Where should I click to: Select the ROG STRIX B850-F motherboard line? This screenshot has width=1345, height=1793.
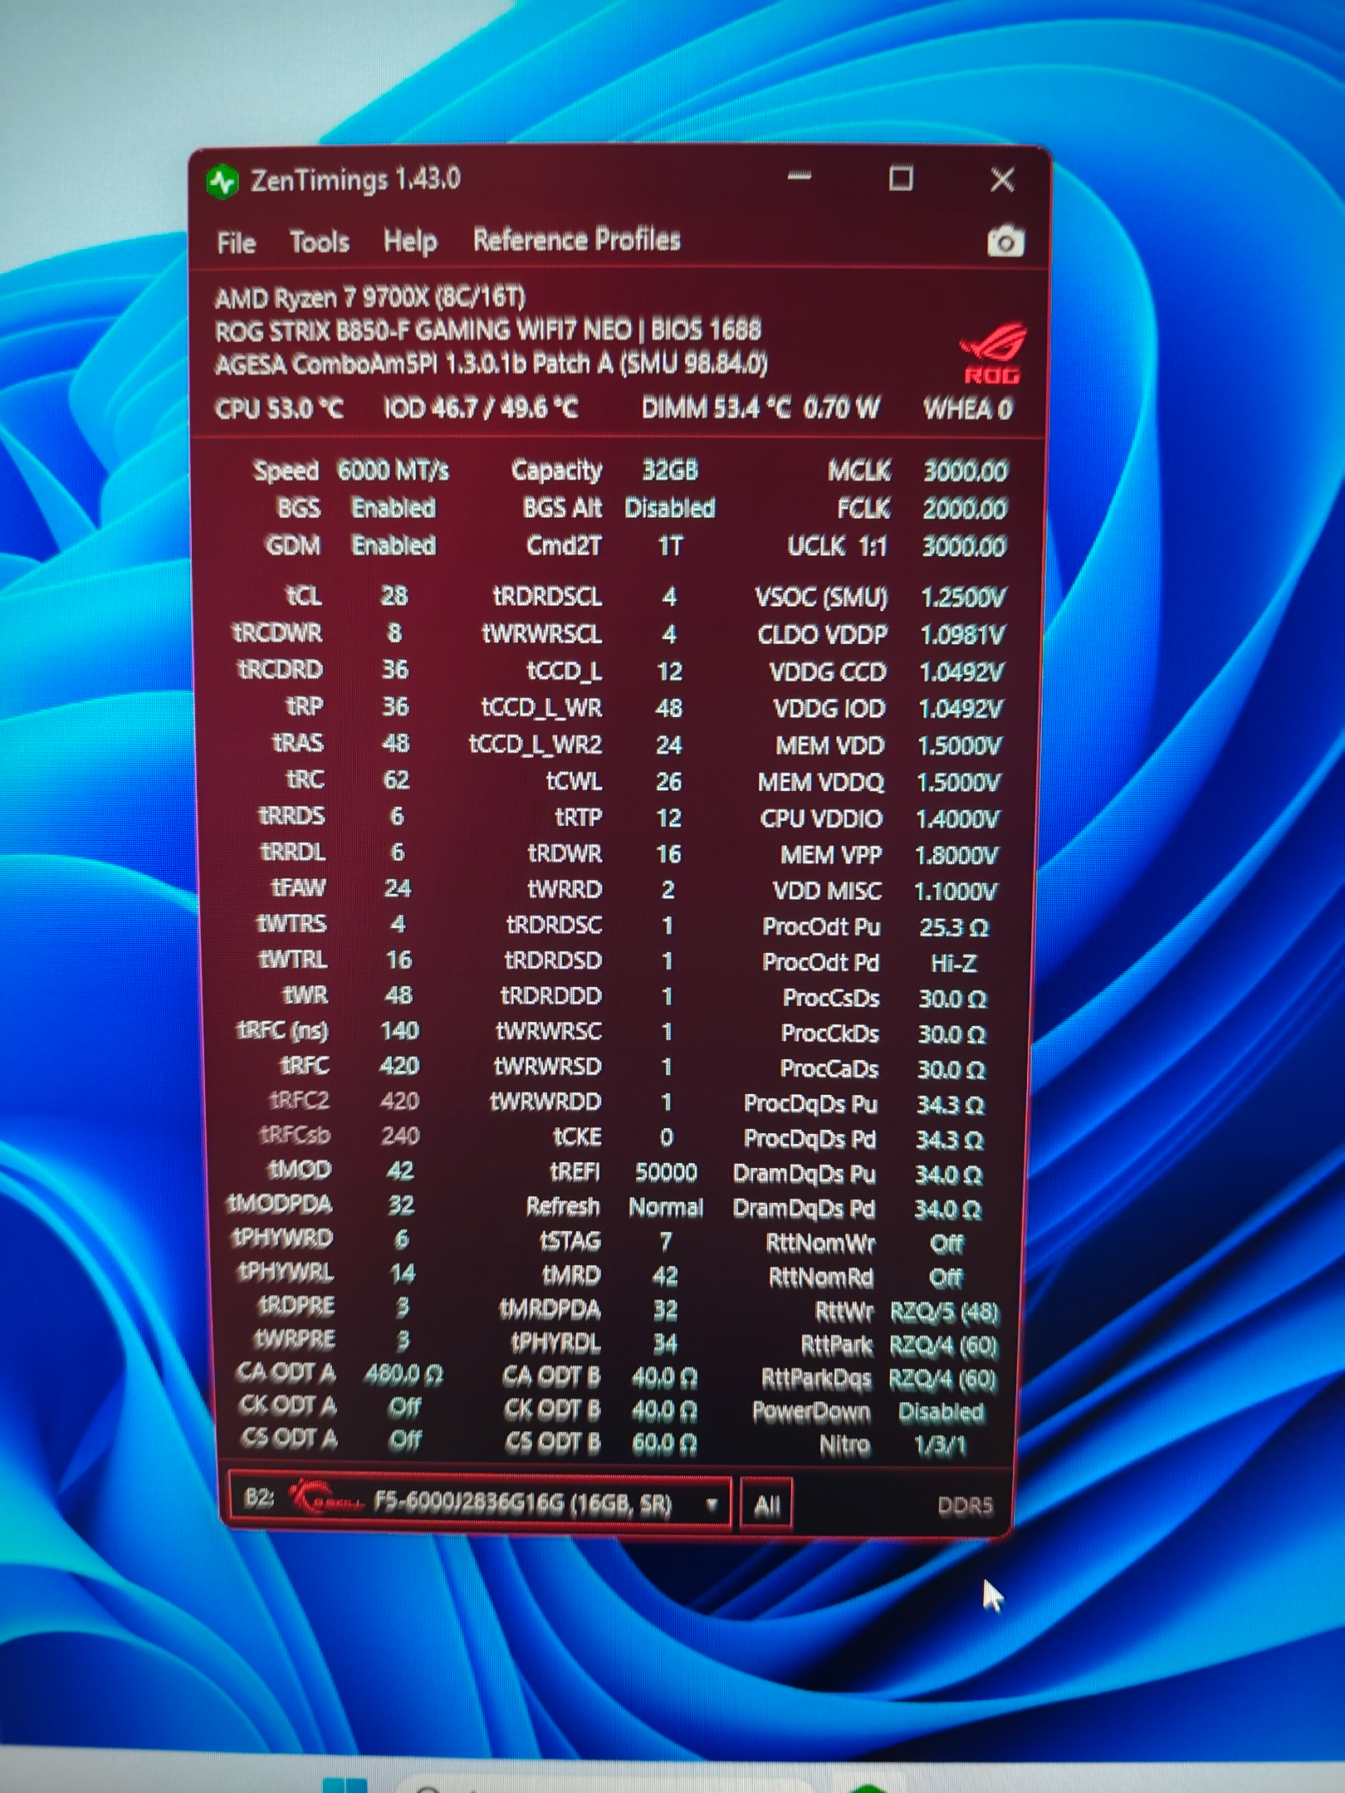[487, 331]
